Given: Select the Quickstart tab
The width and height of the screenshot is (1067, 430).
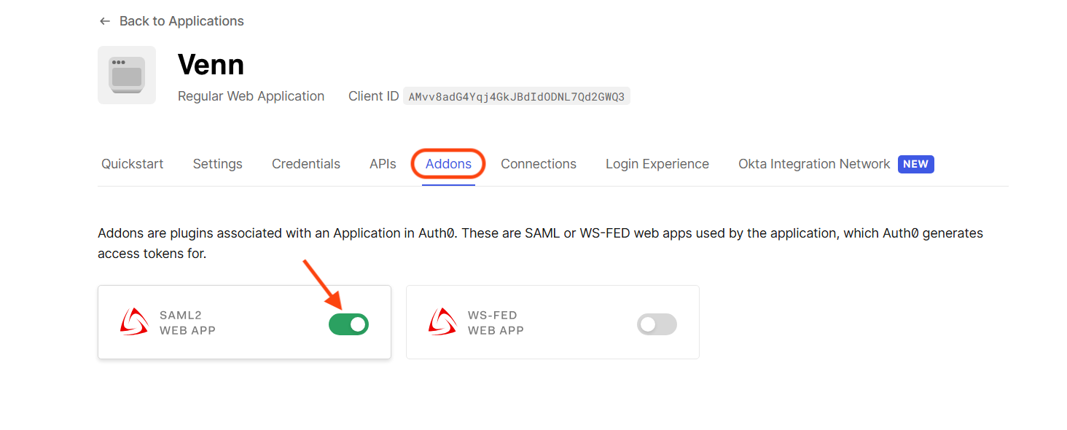Looking at the screenshot, I should click(x=132, y=163).
